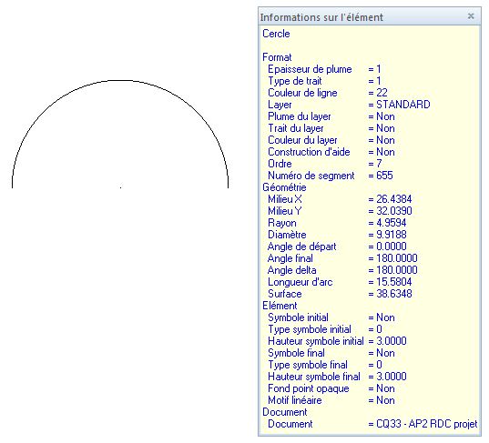Select the Angle final row
Screen dimensions: 489x443
[x=370, y=258]
